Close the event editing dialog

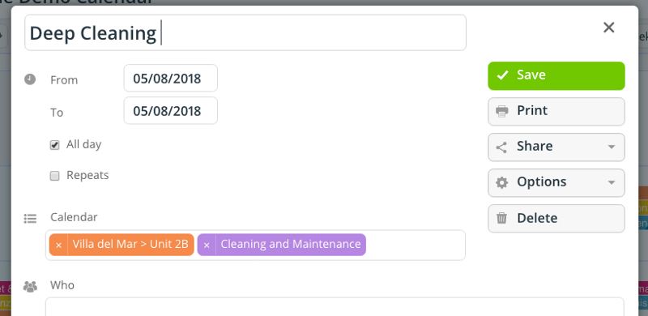[x=609, y=28]
